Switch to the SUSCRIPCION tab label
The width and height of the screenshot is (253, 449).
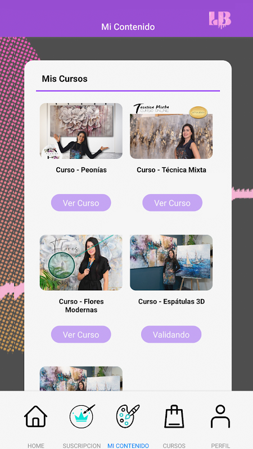tap(82, 446)
